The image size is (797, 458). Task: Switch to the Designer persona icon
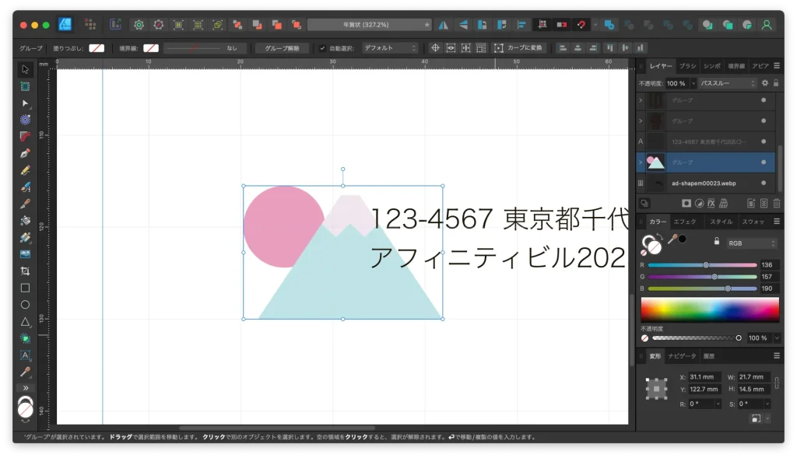[x=65, y=24]
